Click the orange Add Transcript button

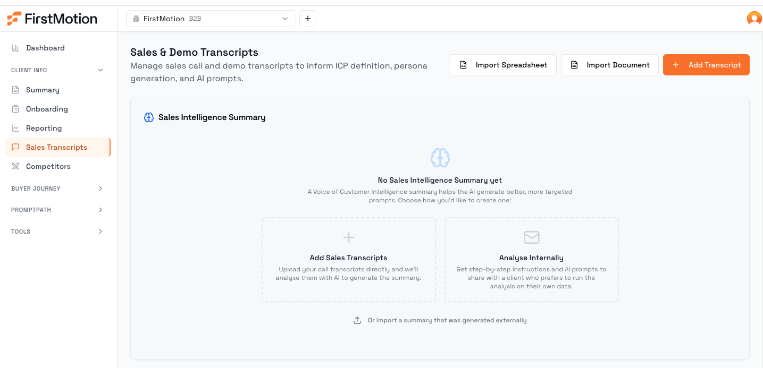pyautogui.click(x=706, y=65)
